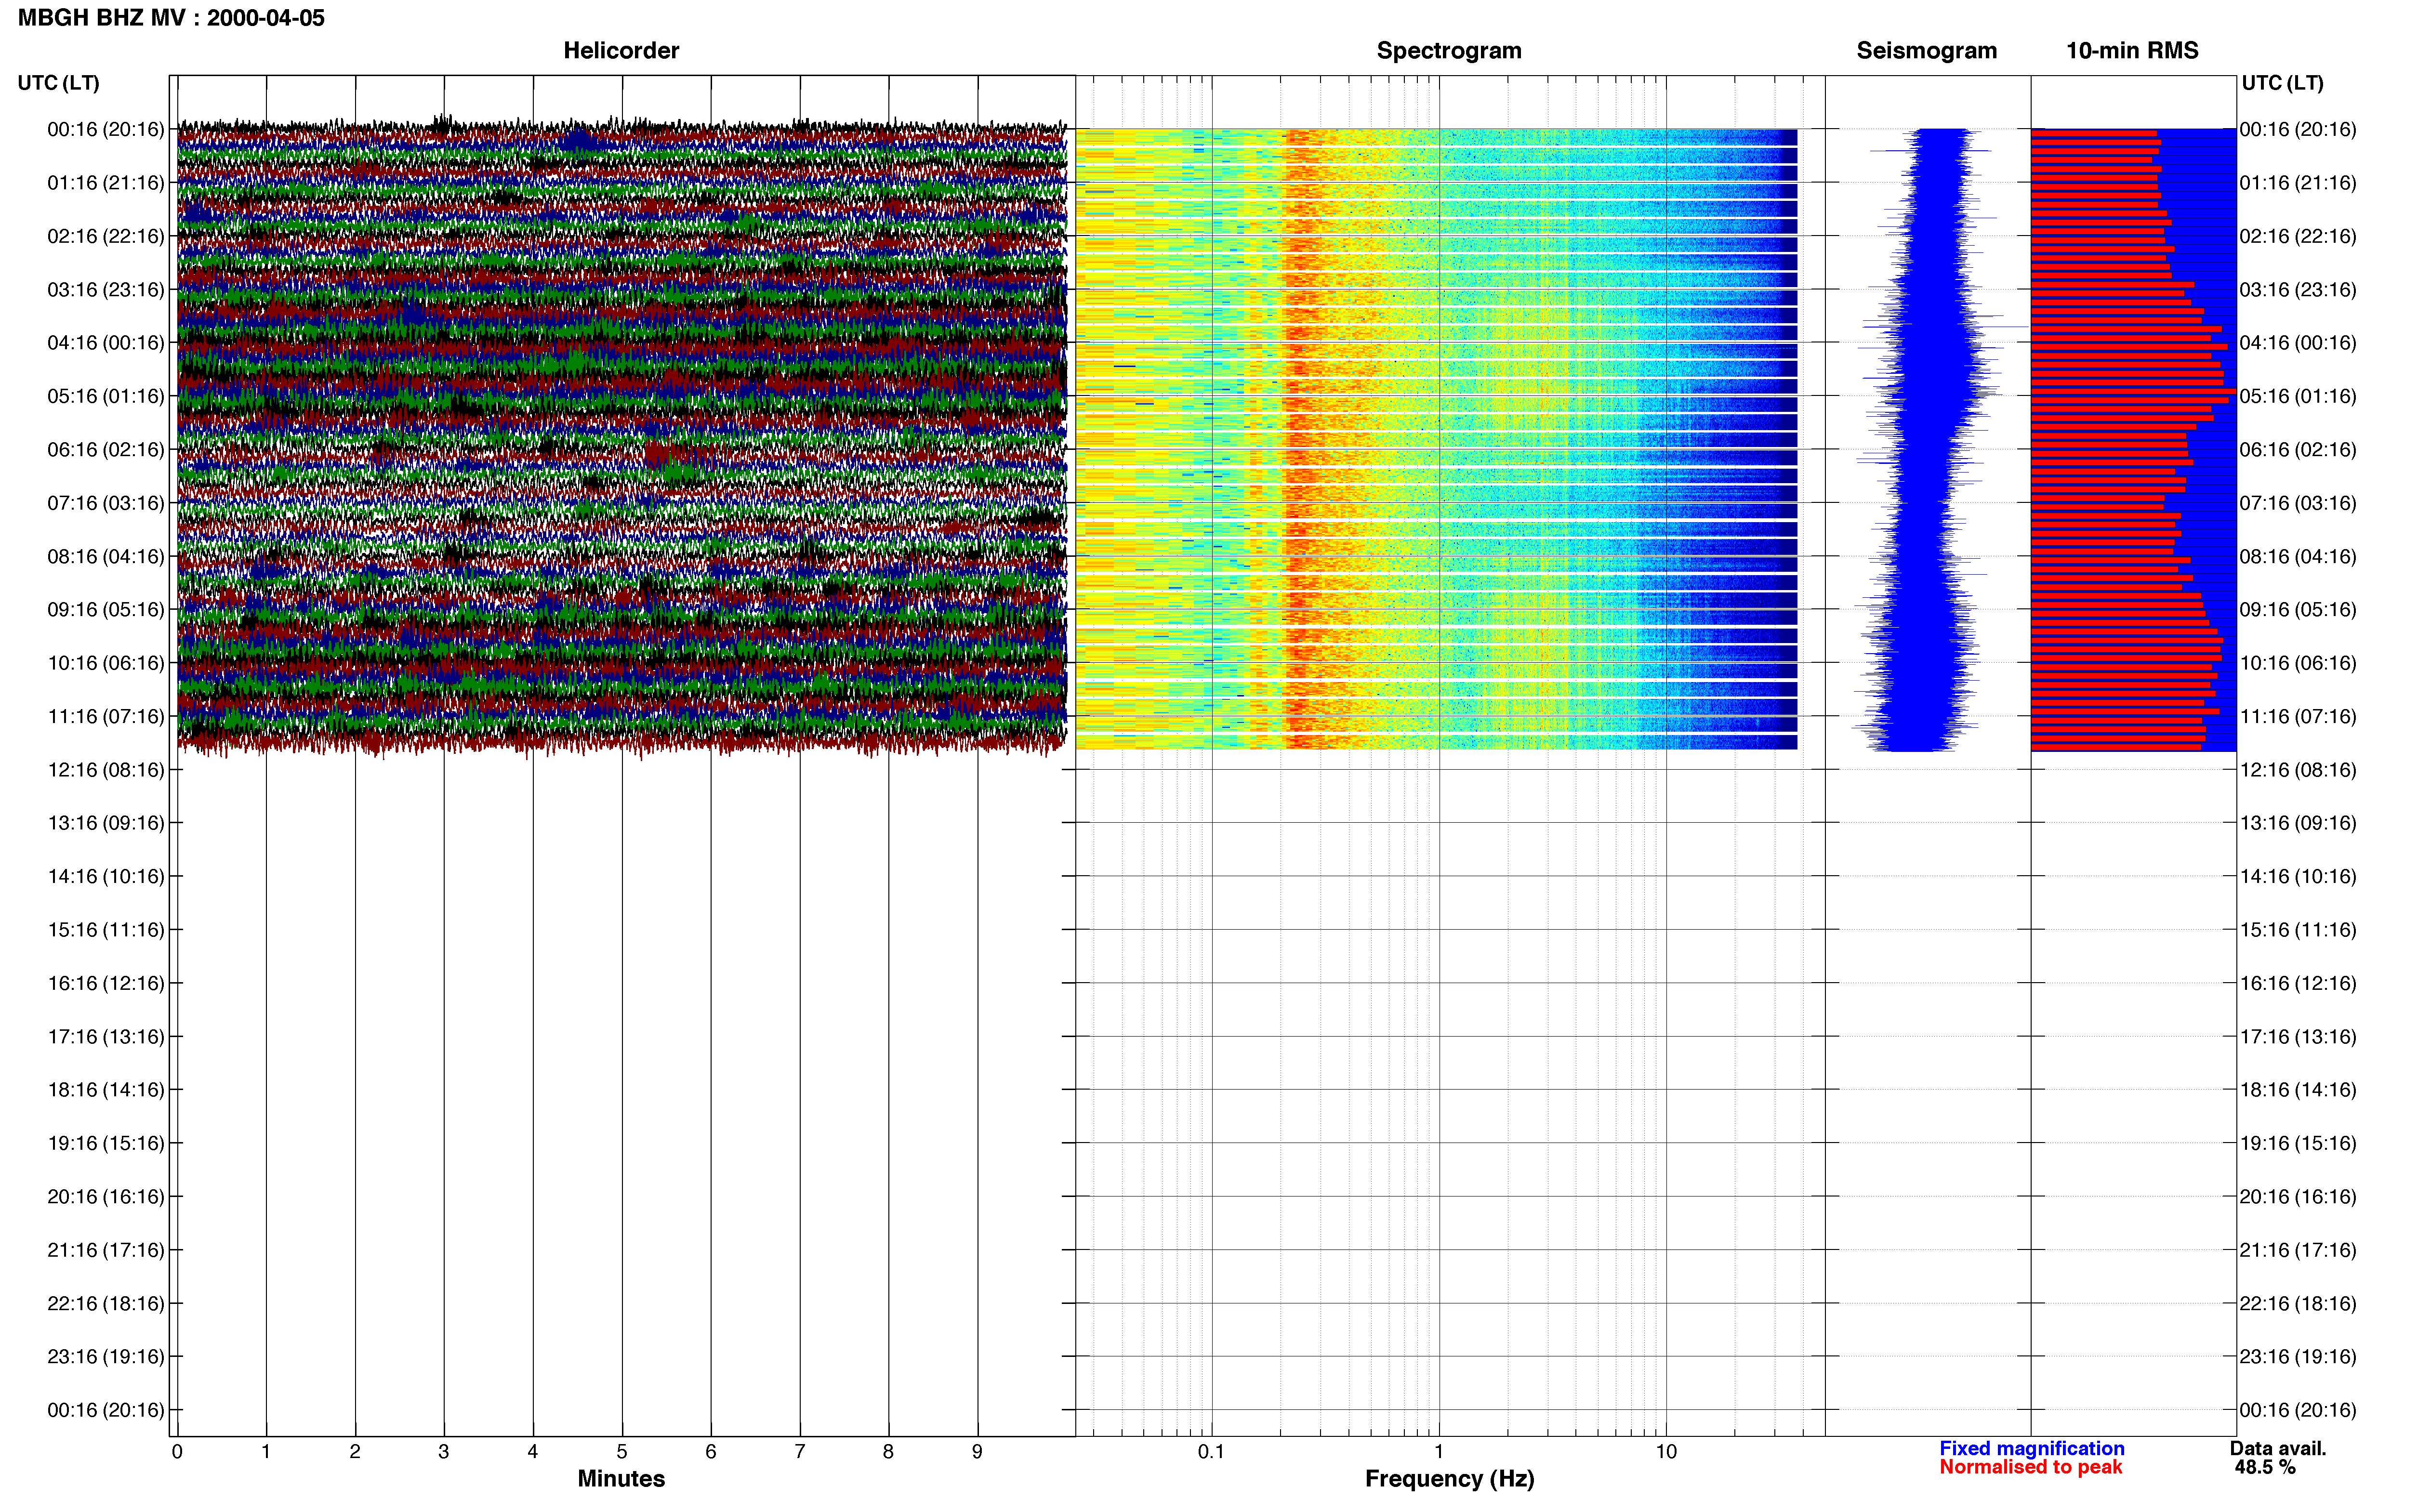Click tick 0 on the Minutes axis
The height and width of the screenshot is (1512, 2418).
point(177,1452)
